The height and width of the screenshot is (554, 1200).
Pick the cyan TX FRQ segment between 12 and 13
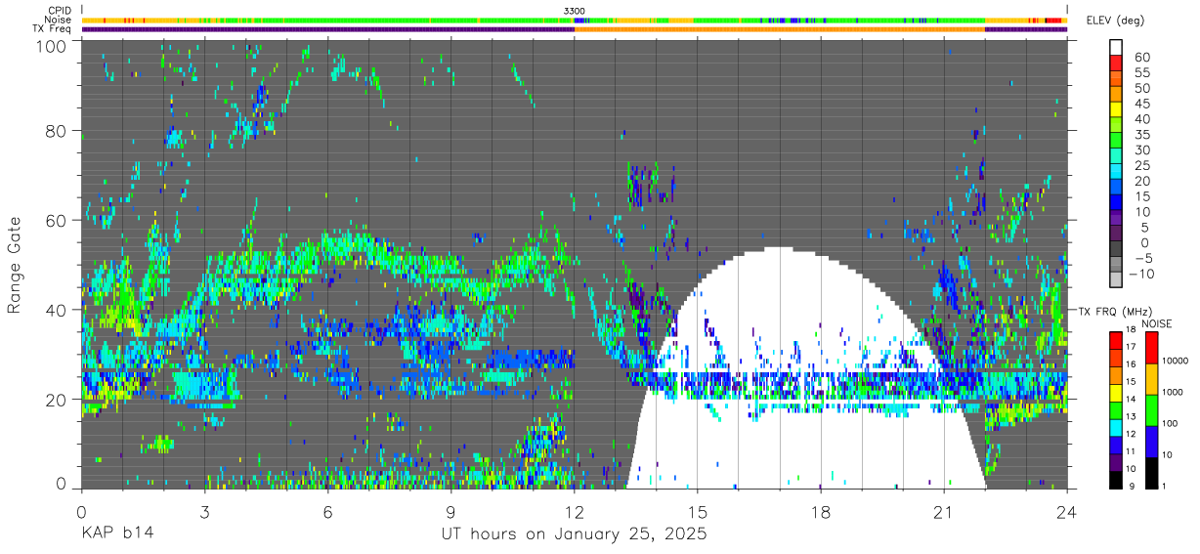1116,426
